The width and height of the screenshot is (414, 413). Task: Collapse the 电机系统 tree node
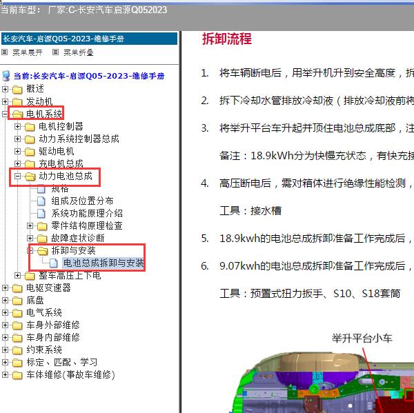[x=5, y=114]
